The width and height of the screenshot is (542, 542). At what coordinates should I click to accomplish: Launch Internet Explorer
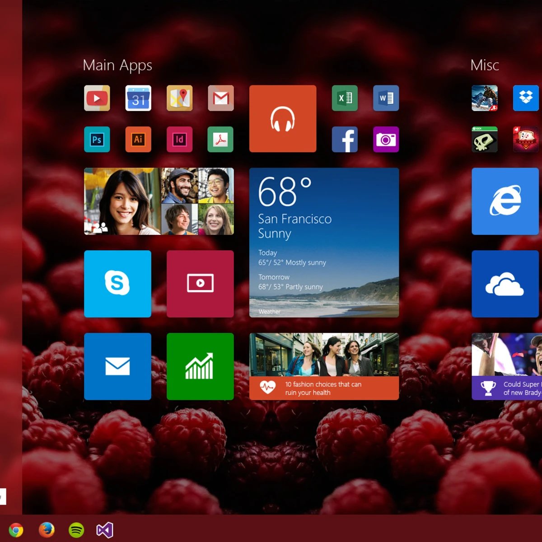coord(505,201)
